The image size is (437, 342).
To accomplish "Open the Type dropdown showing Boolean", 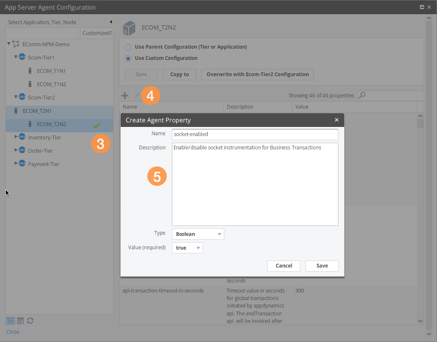I will pyautogui.click(x=198, y=234).
